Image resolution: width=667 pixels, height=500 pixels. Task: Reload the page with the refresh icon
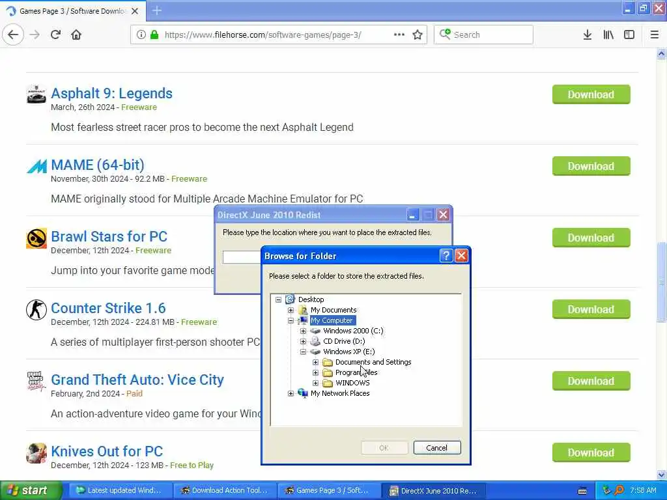pyautogui.click(x=56, y=35)
